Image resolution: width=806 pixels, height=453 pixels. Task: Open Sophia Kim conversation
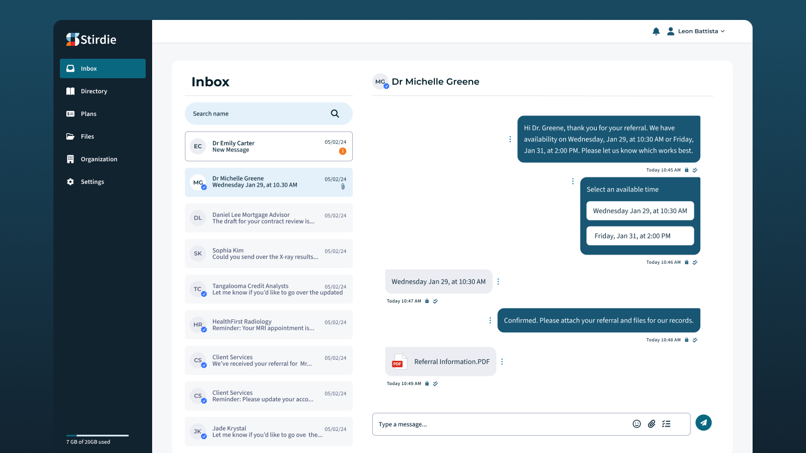pos(269,253)
